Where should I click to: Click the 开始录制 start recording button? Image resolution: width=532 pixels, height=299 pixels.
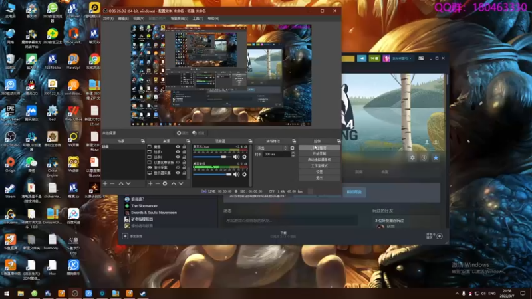[x=319, y=153]
